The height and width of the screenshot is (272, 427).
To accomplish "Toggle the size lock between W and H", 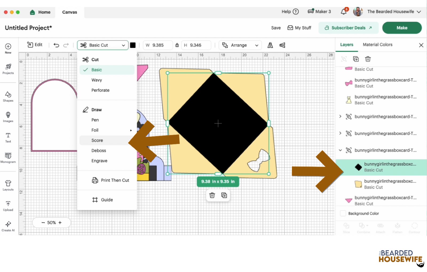I will click(x=177, y=45).
